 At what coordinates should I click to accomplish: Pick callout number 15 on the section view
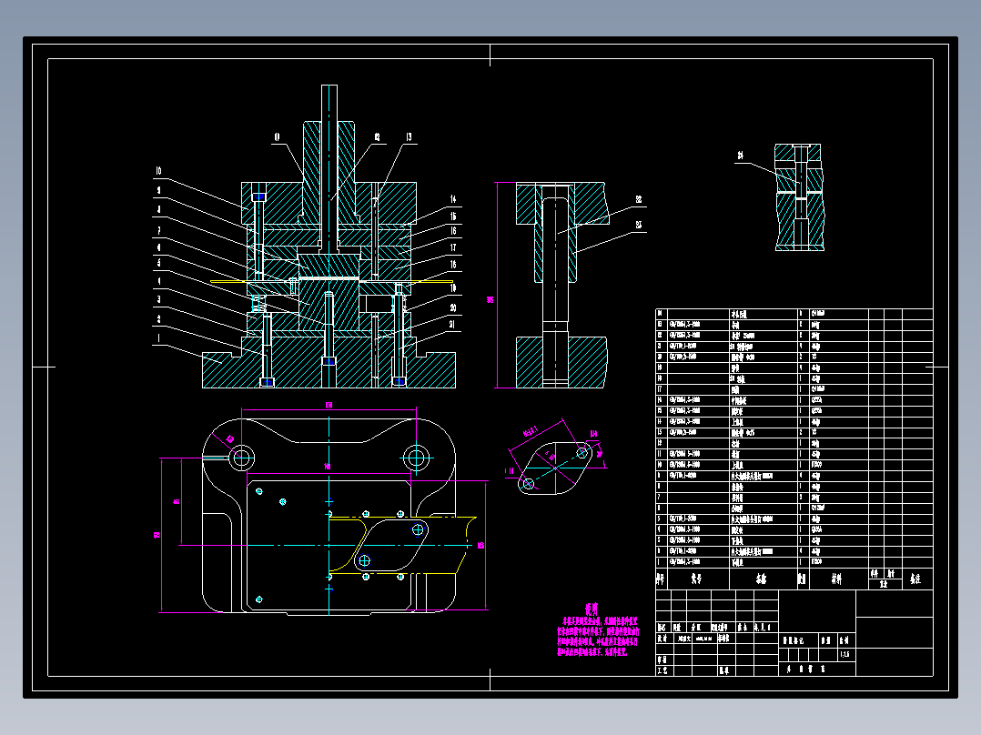[453, 216]
